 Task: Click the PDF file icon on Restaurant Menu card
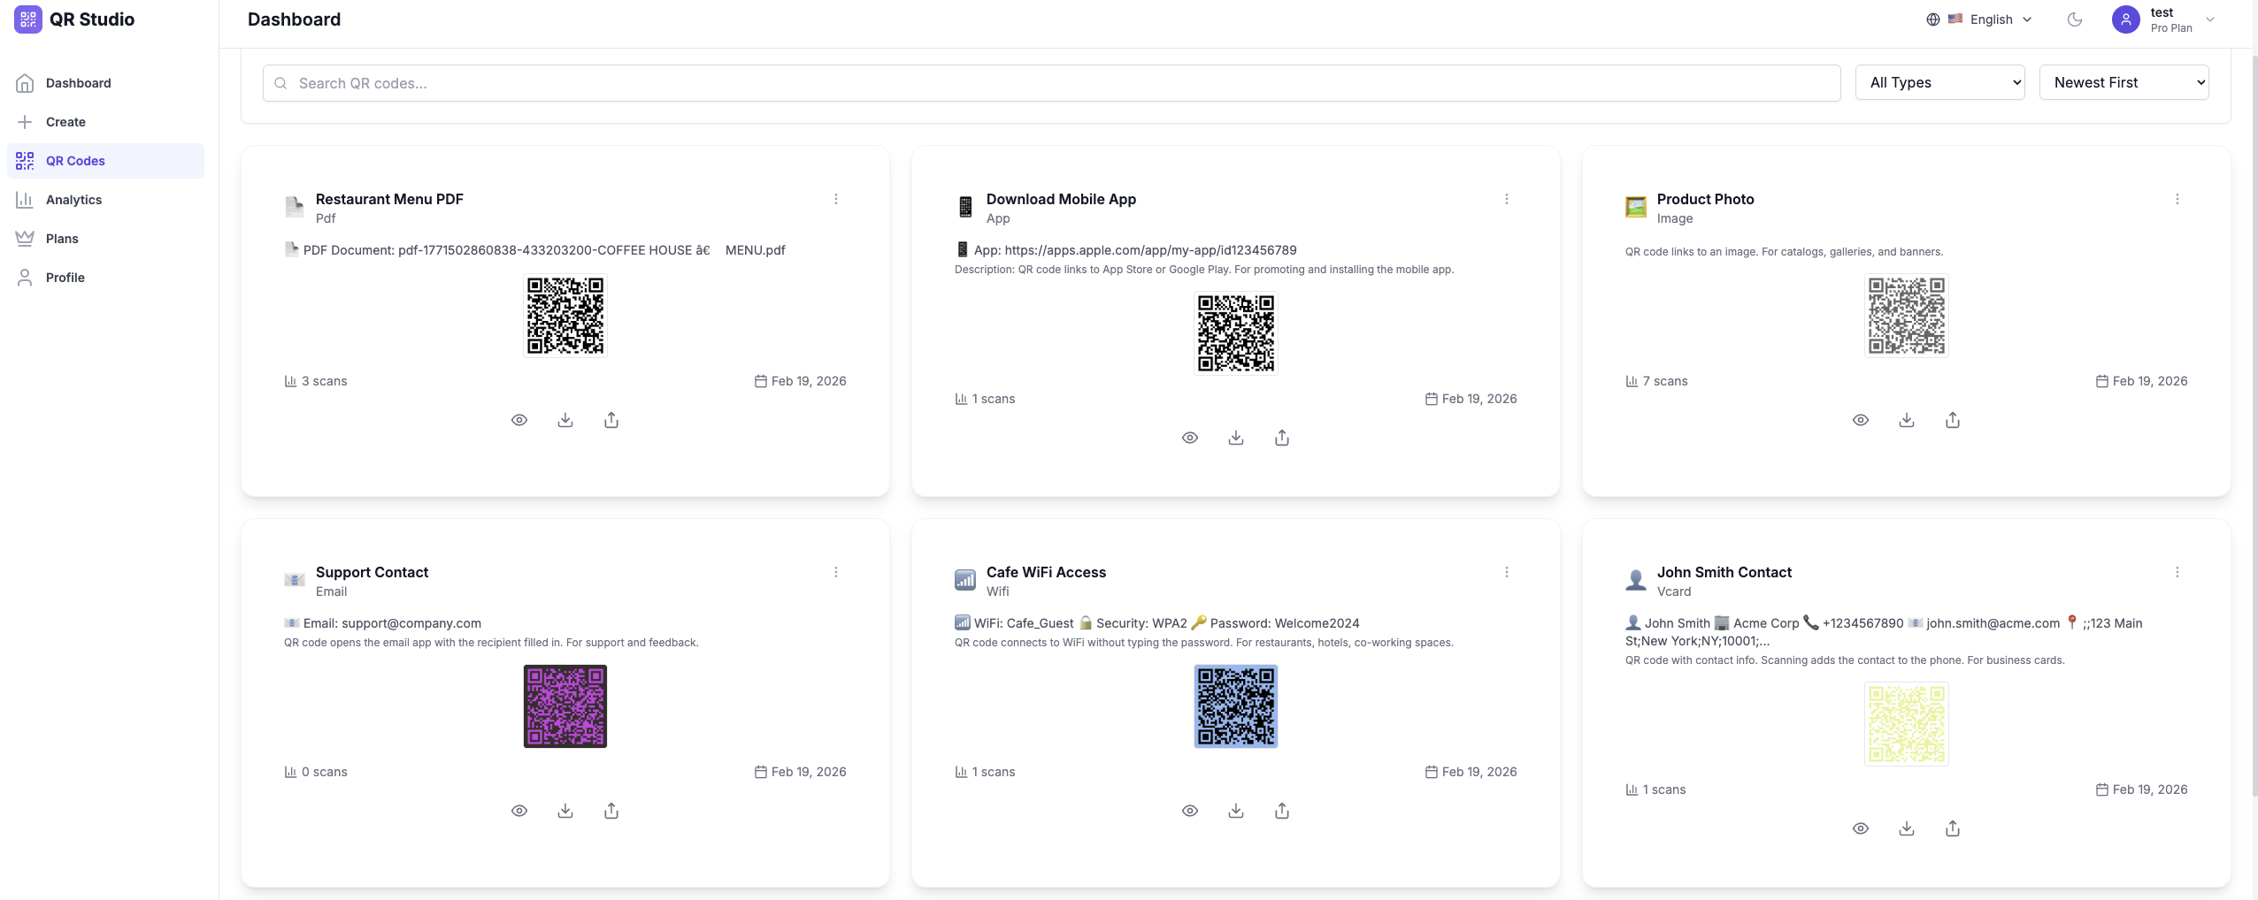[295, 207]
